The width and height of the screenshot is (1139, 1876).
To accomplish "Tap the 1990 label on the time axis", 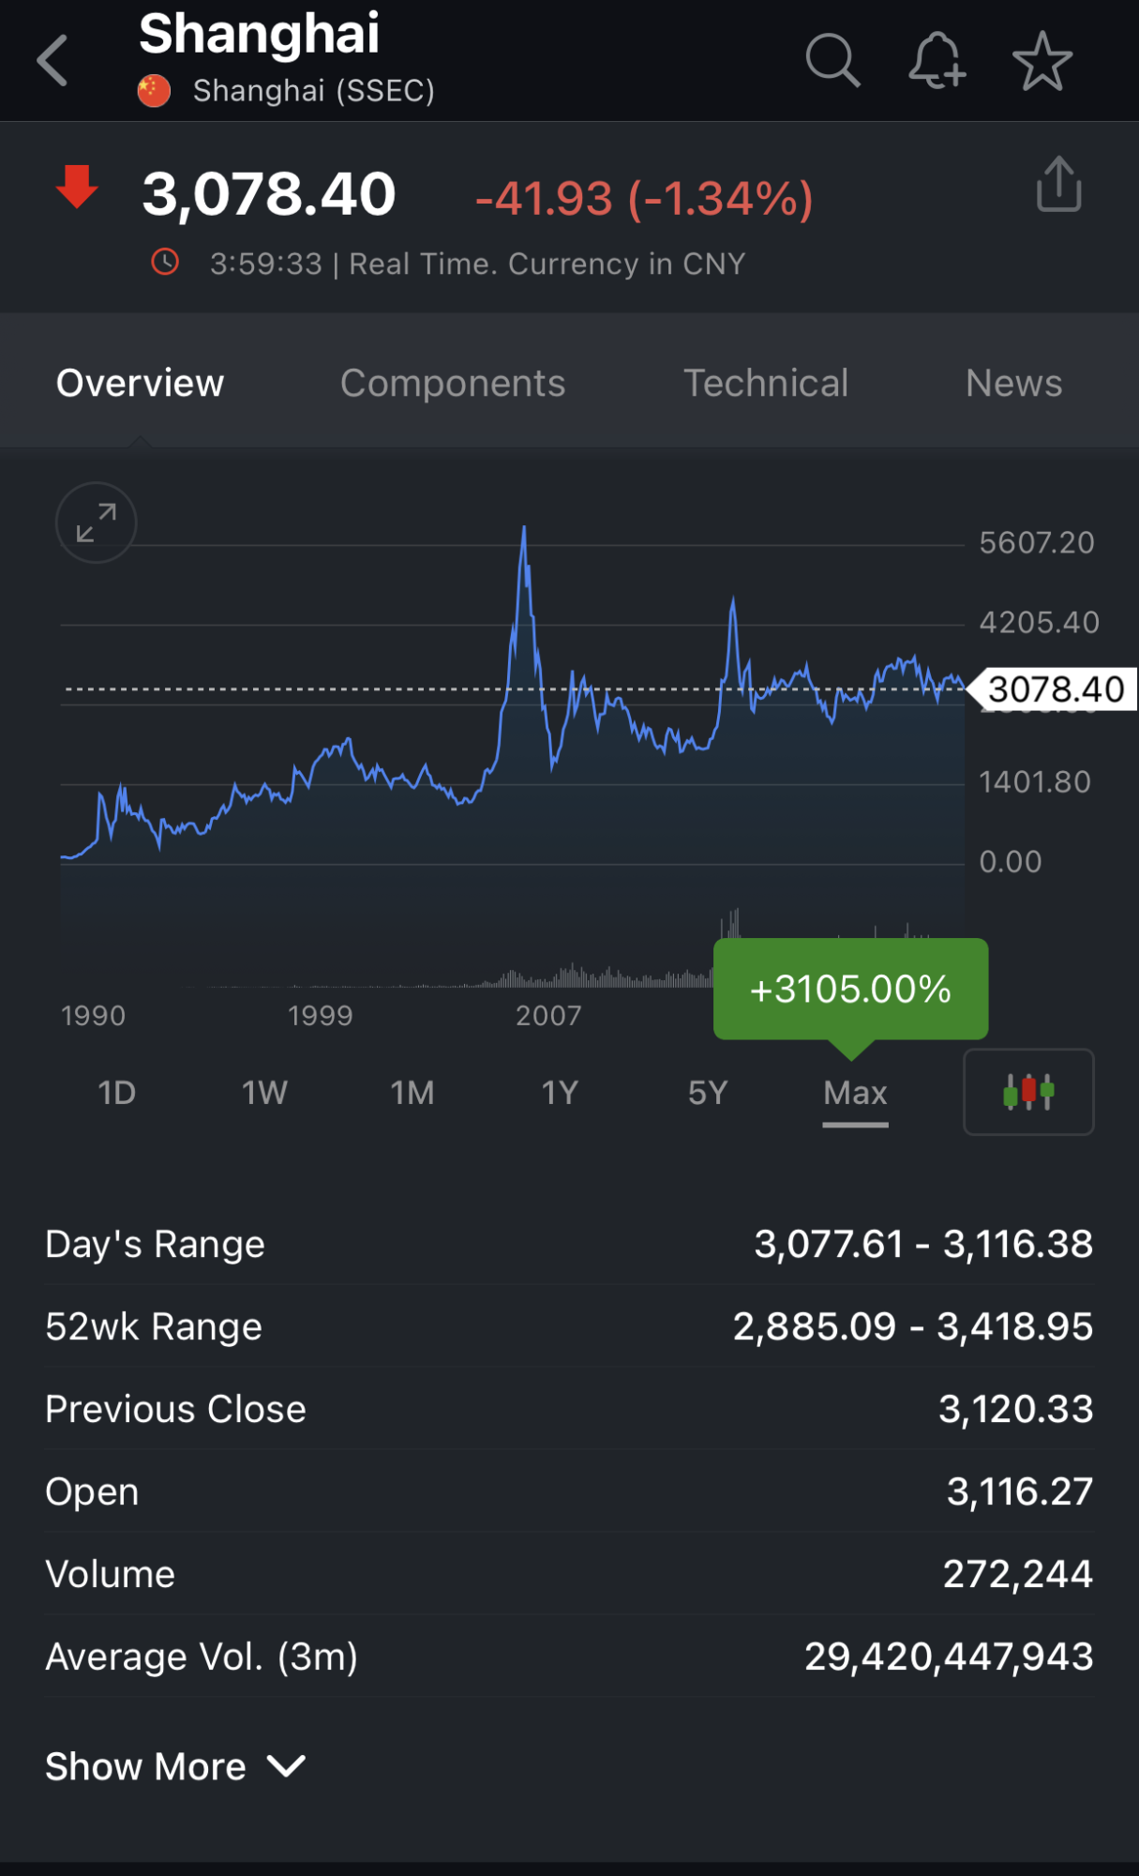I will tap(93, 1015).
